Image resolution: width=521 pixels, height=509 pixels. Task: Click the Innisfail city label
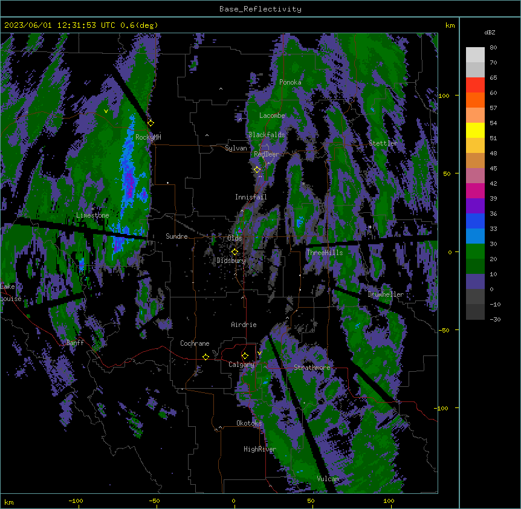tap(251, 197)
